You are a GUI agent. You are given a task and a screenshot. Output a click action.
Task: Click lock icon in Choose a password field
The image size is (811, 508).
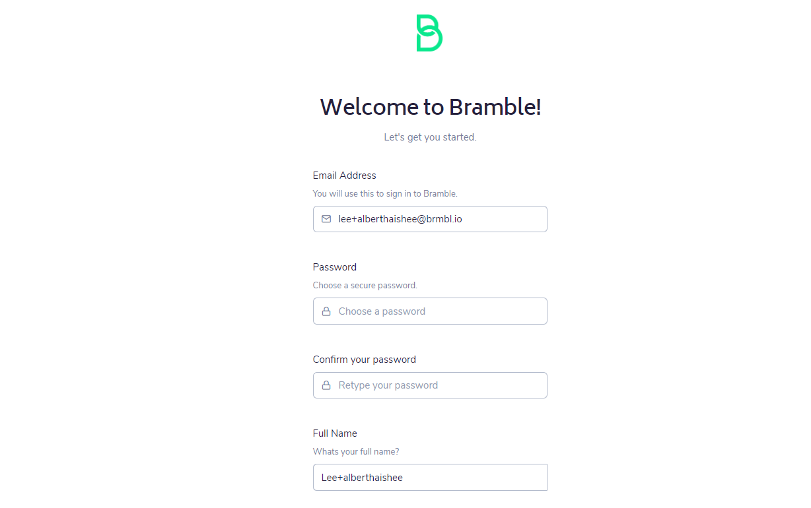[x=326, y=311]
